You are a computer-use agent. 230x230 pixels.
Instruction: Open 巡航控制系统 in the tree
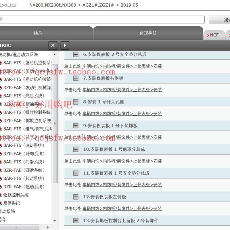(16, 195)
